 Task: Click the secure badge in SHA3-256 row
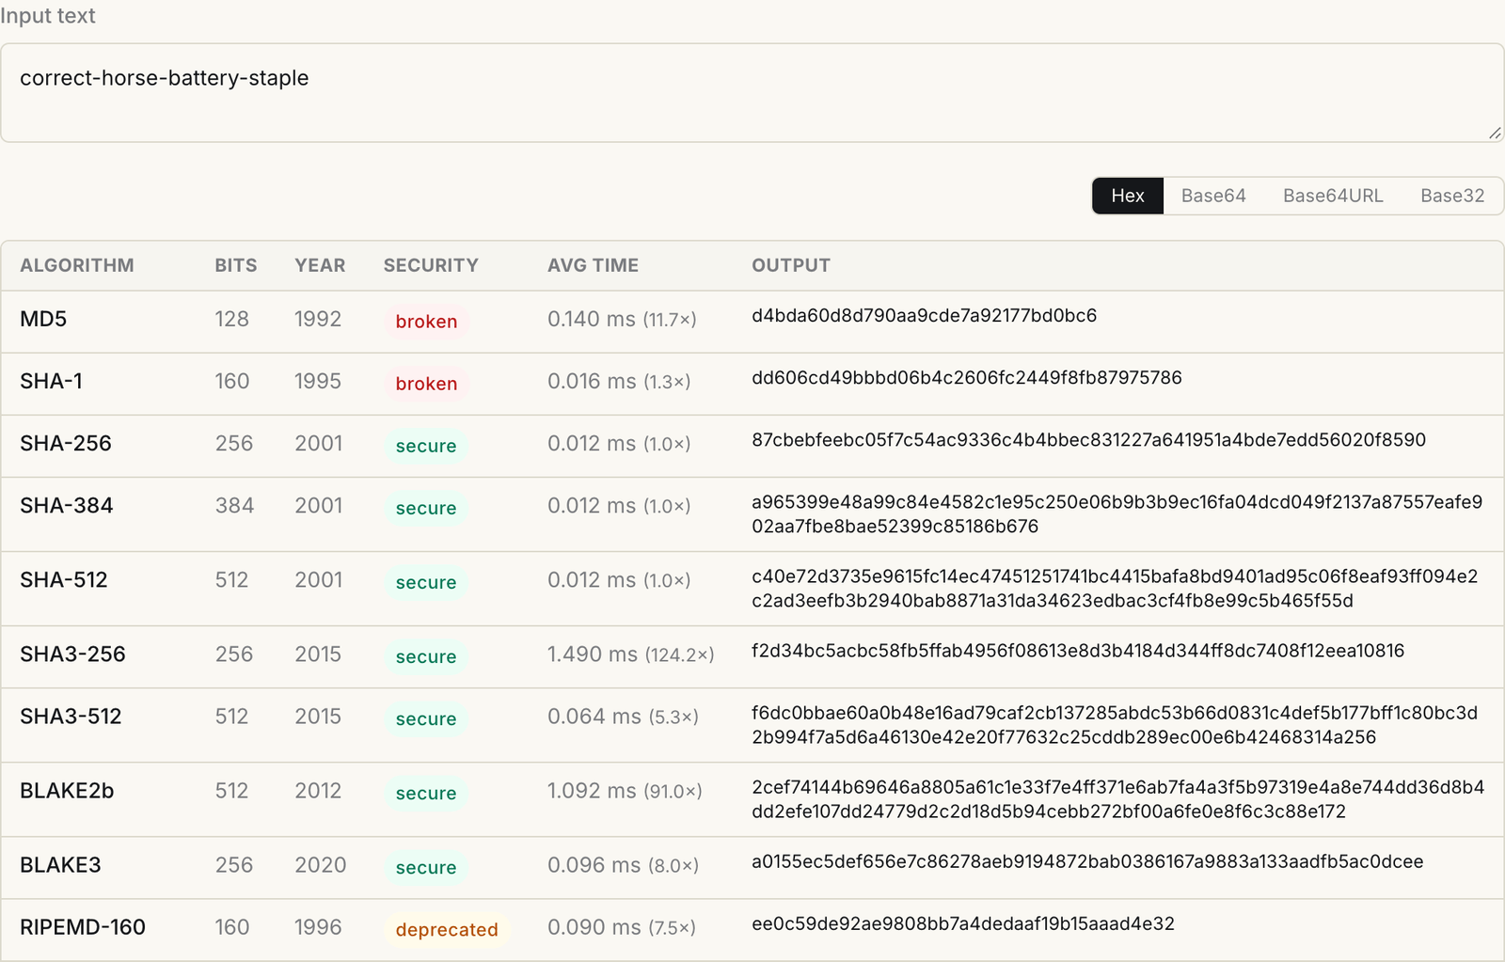[x=426, y=656]
